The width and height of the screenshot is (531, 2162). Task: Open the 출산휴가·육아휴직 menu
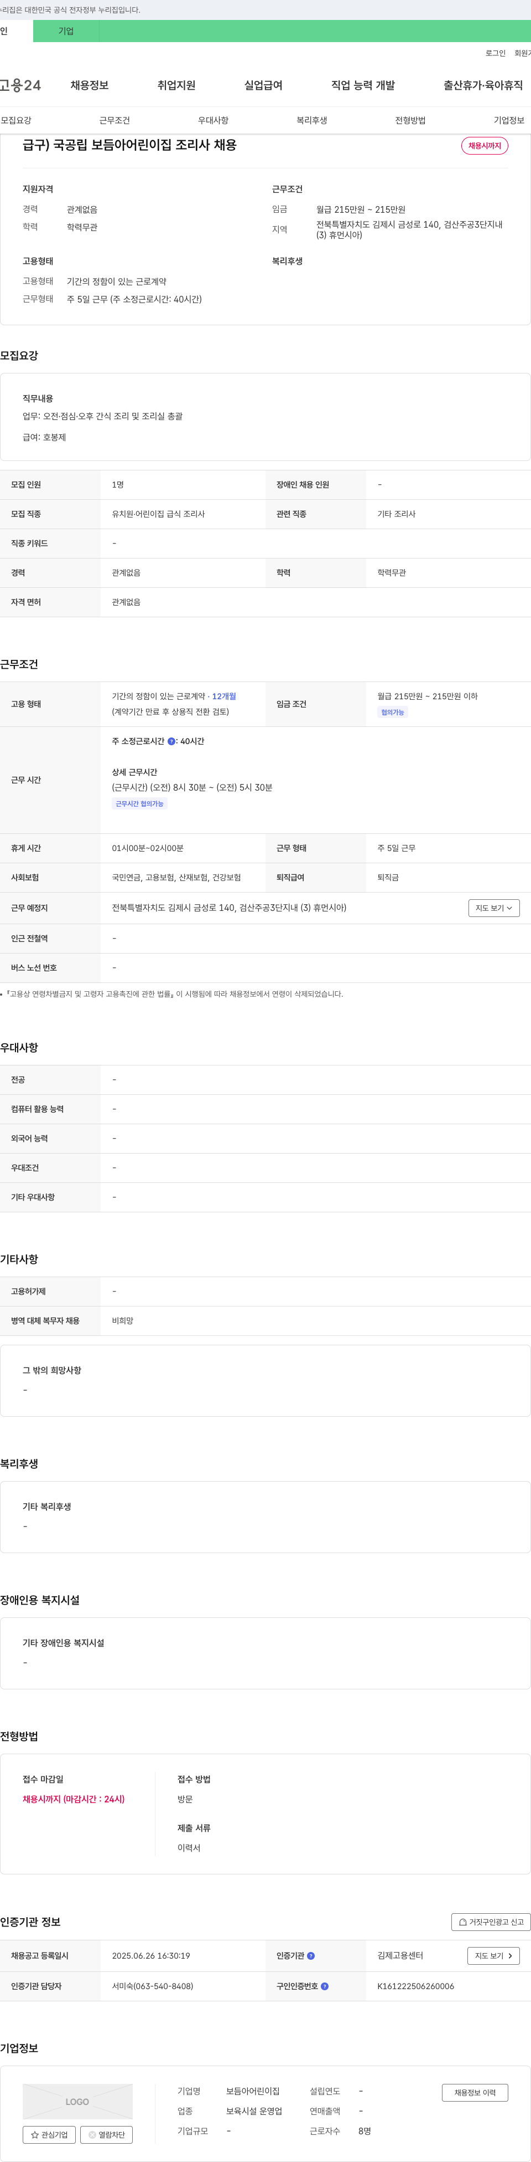[483, 85]
